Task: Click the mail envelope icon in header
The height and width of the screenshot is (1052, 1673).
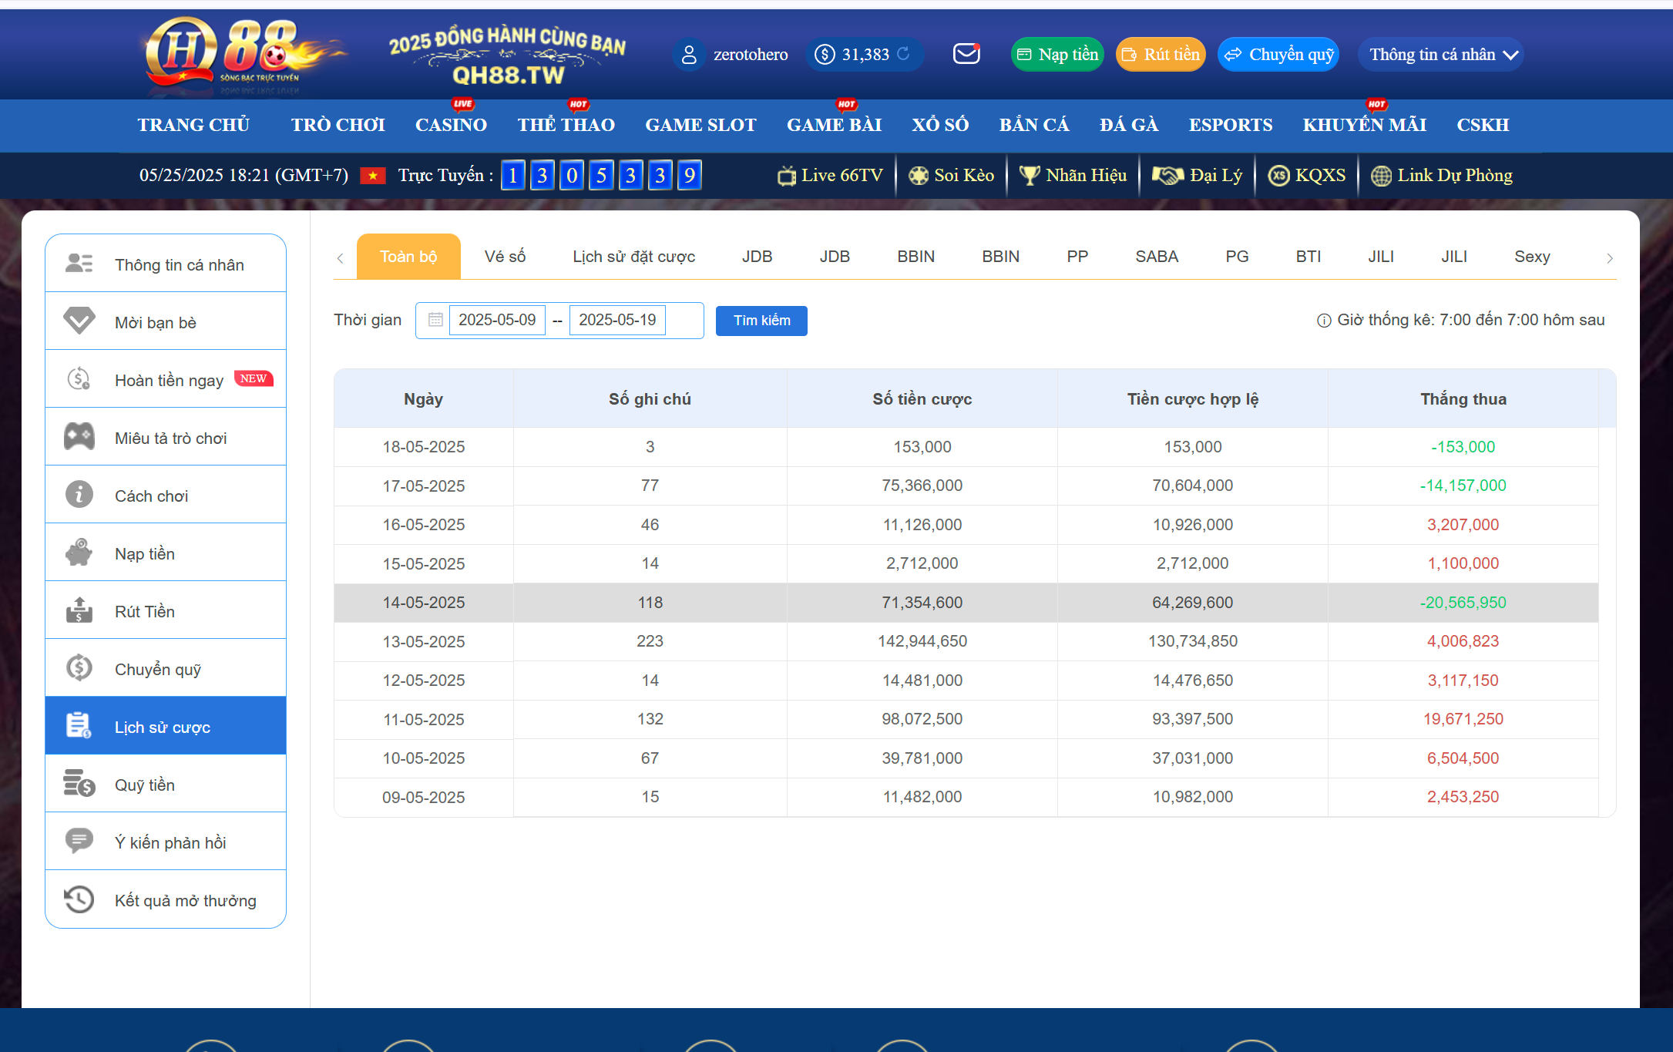Action: (x=966, y=54)
